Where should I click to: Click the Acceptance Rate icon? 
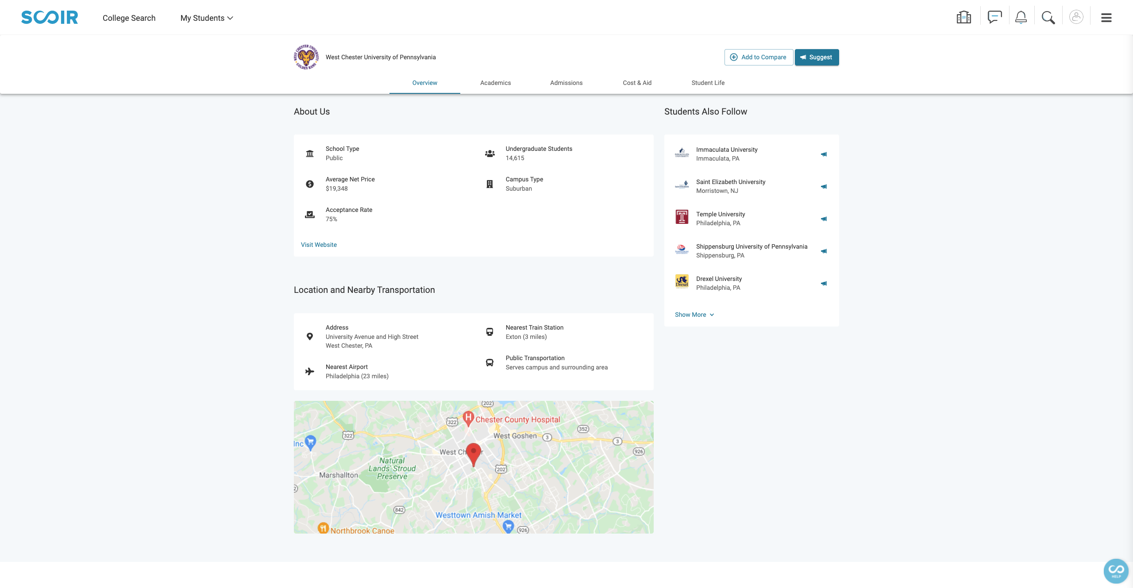310,215
